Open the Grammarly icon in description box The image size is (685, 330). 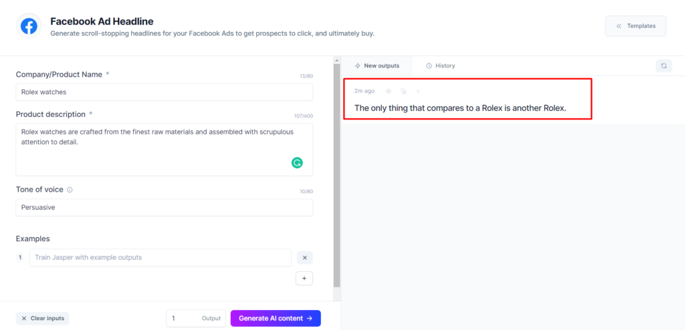click(297, 163)
